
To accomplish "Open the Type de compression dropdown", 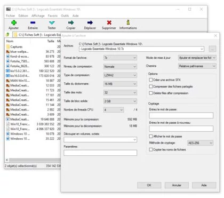I will pos(120,75).
